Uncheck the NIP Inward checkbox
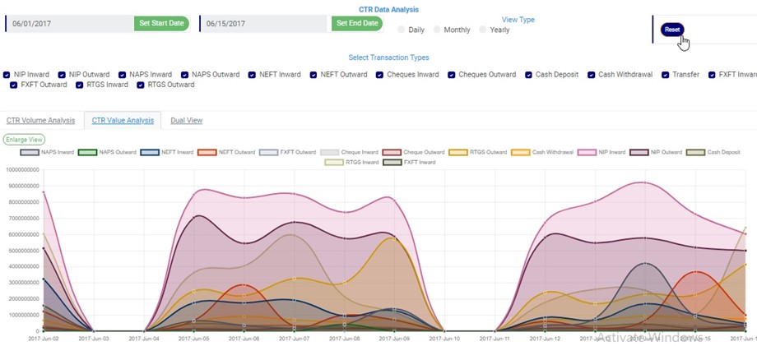 point(7,75)
